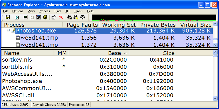Click the red X Kill Process icon
This screenshot has width=219, height=109.
point(61,17)
